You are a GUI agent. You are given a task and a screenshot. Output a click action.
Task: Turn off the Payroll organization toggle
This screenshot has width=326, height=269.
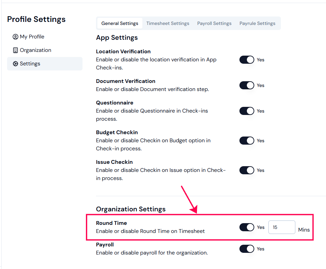click(x=247, y=249)
